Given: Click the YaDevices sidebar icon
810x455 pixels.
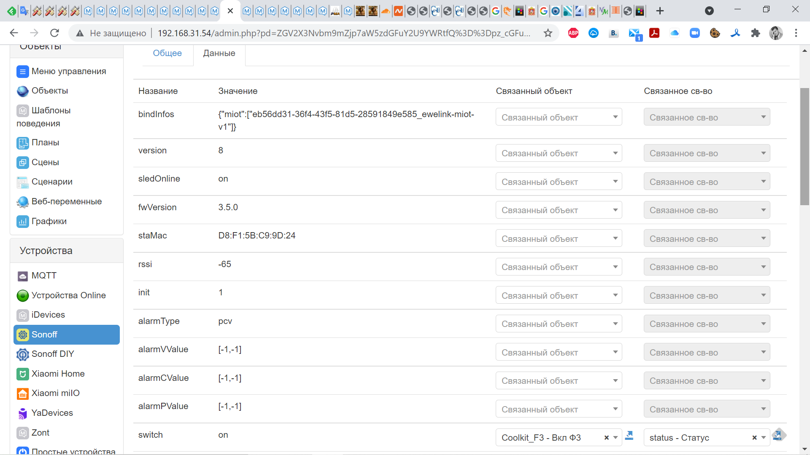Looking at the screenshot, I should pos(23,413).
